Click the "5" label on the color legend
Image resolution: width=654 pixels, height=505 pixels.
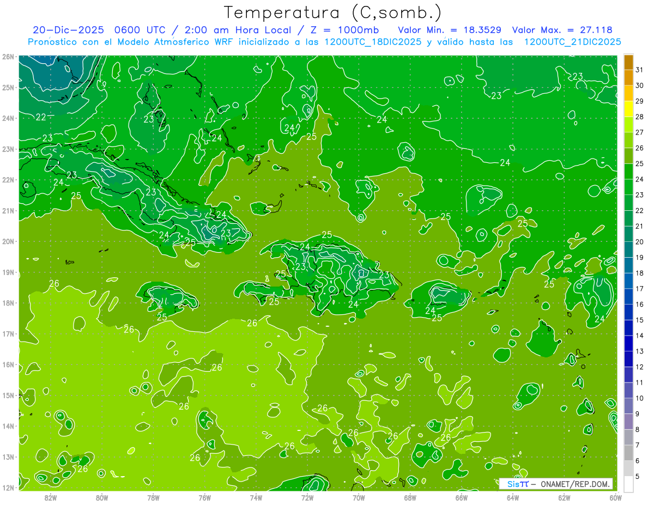click(x=637, y=477)
